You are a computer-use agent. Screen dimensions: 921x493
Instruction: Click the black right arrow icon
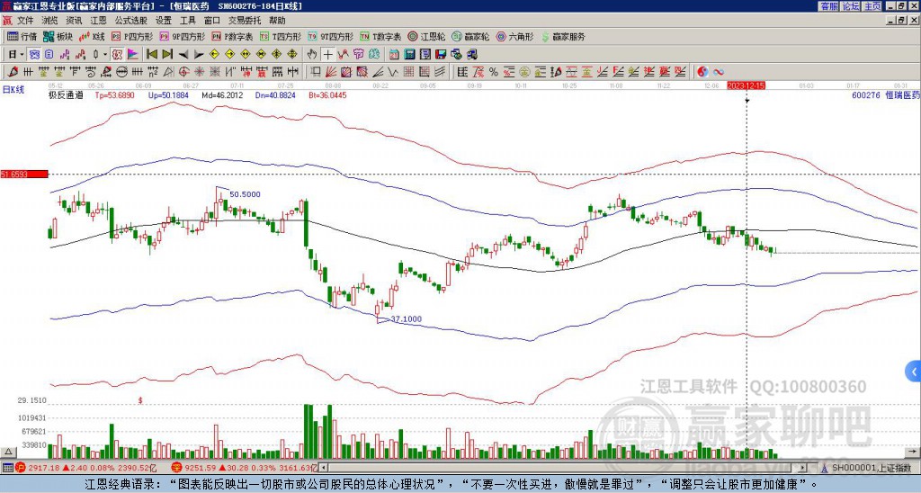pos(199,55)
